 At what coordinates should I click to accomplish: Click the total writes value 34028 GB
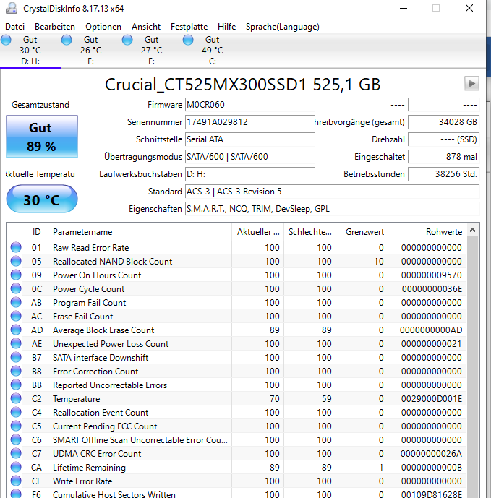[x=444, y=122]
